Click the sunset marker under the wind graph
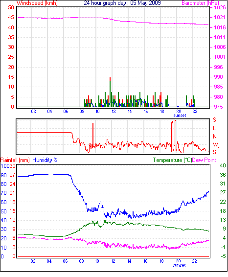Screen dimensions: 228x277 point(180,115)
